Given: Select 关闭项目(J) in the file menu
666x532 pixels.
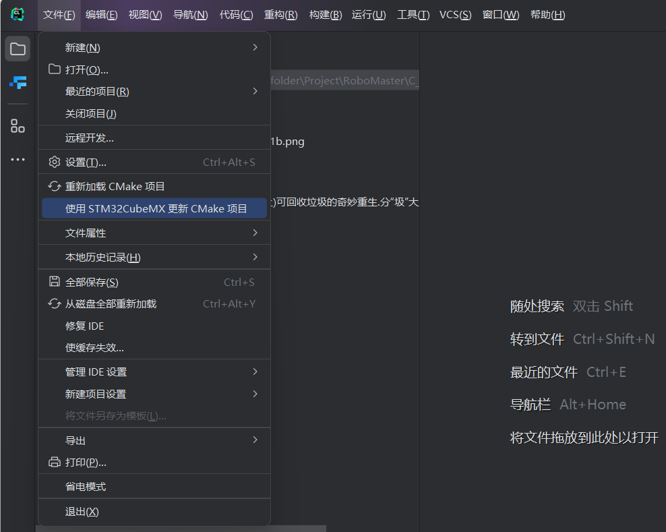Looking at the screenshot, I should pyautogui.click(x=154, y=113).
